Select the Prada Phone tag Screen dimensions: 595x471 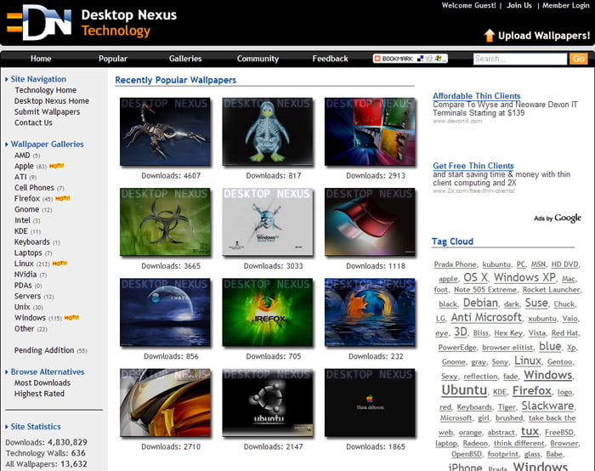455,264
